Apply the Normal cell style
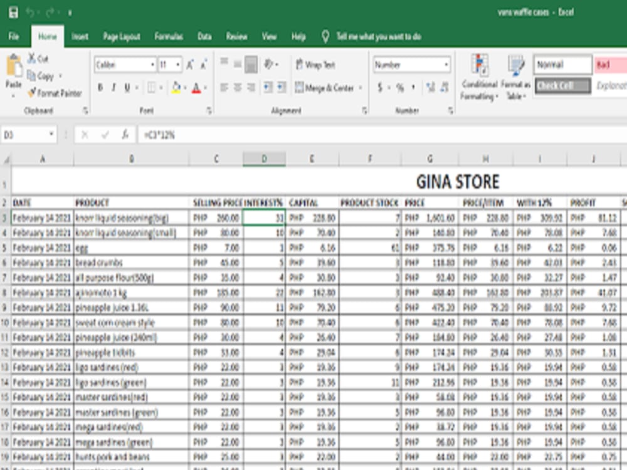Viewport: 627px width, 470px height. (x=562, y=65)
